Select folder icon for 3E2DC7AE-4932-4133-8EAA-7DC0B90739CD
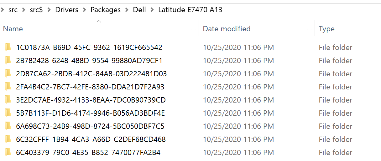 (8, 100)
